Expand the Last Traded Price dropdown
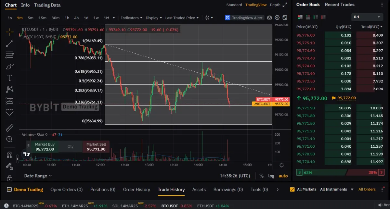 [182, 18]
